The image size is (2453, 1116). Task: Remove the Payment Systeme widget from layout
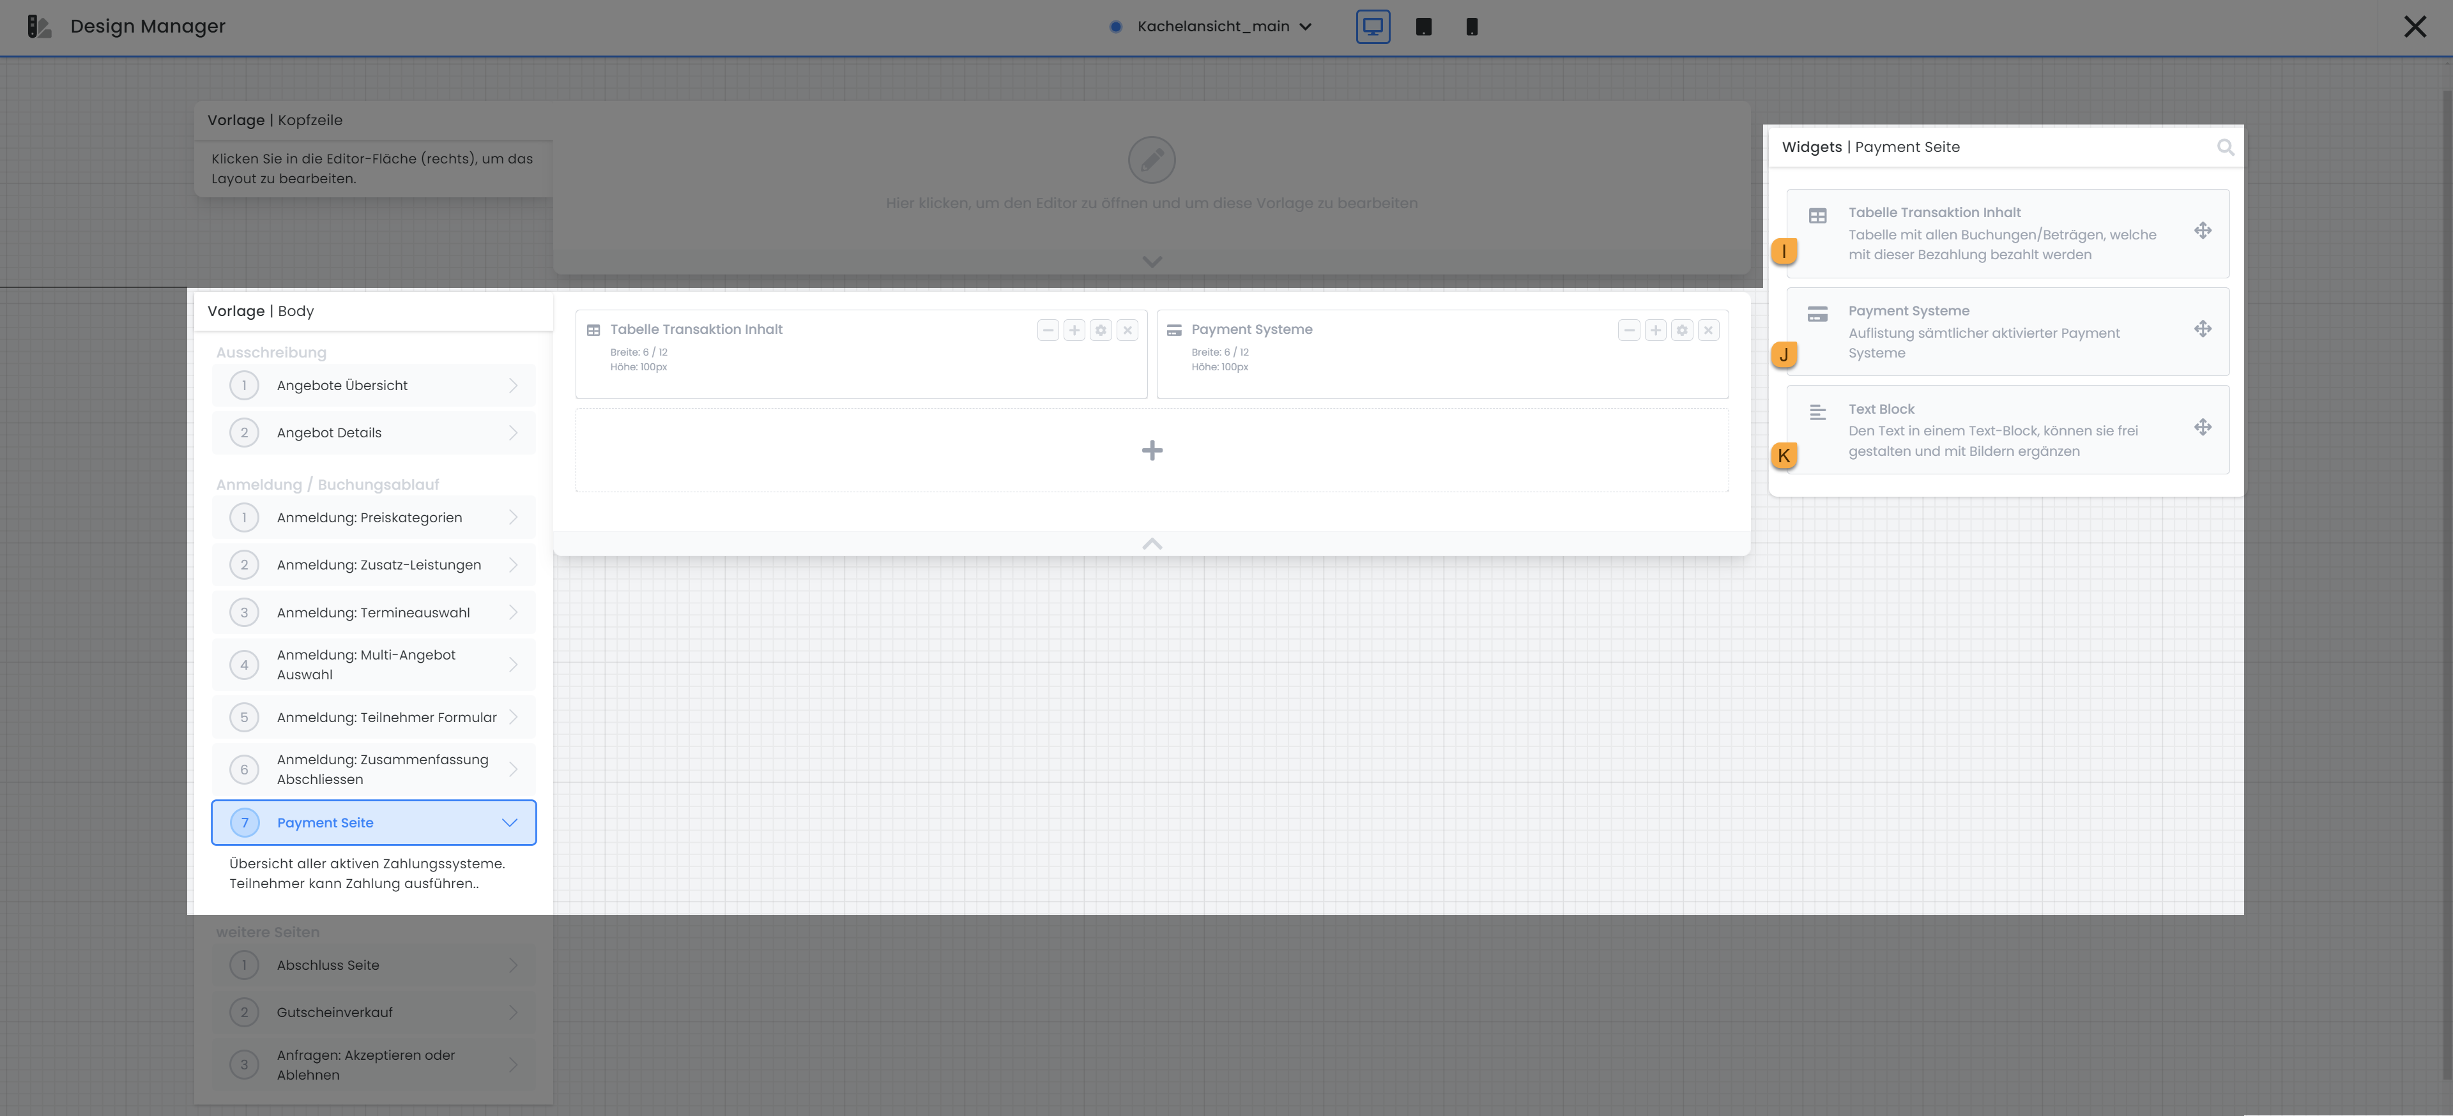click(x=1708, y=330)
